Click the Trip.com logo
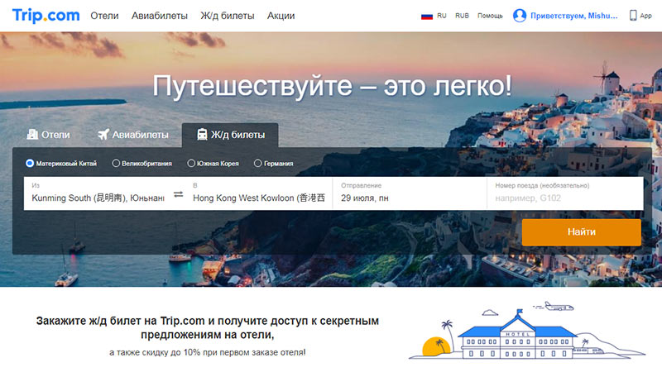The image size is (662, 372). tap(46, 16)
